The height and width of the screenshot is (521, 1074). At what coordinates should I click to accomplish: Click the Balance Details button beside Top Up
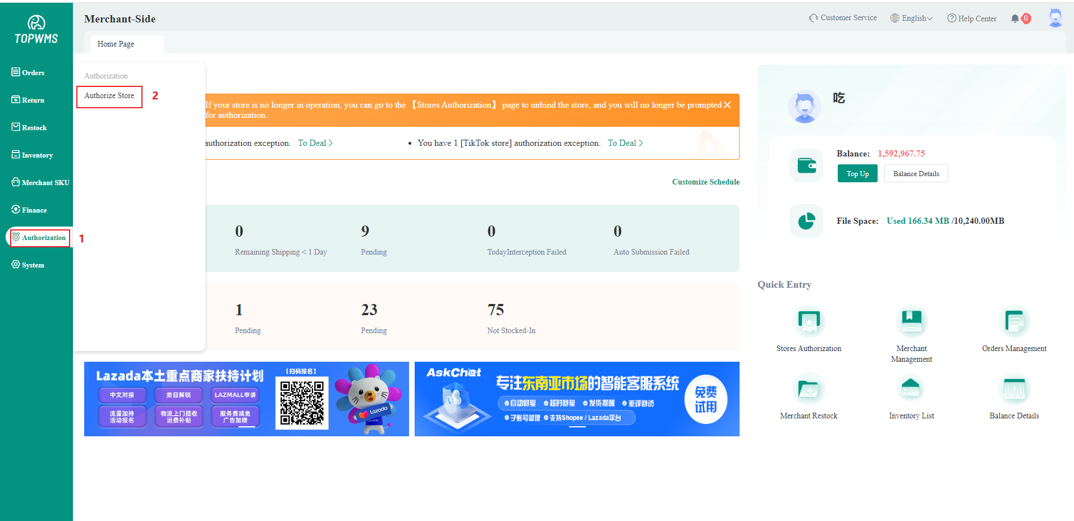pos(916,174)
